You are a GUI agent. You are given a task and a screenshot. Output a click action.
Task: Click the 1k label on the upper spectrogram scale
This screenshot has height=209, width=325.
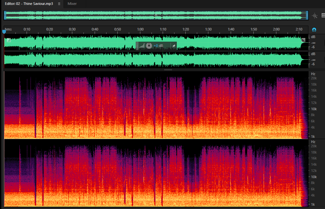(x=313, y=136)
